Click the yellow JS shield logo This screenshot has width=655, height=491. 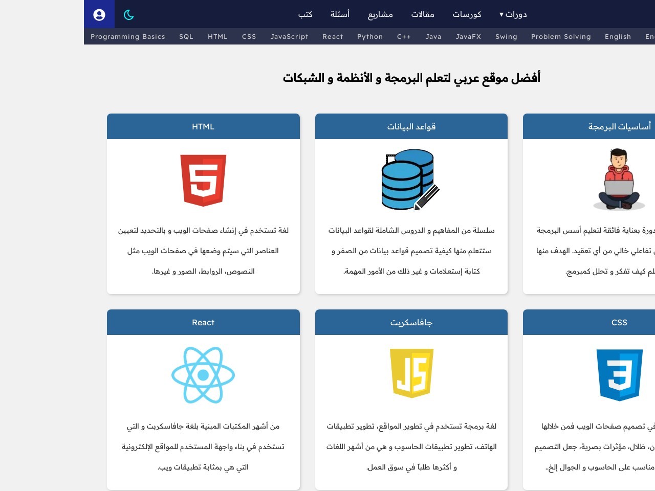point(411,373)
